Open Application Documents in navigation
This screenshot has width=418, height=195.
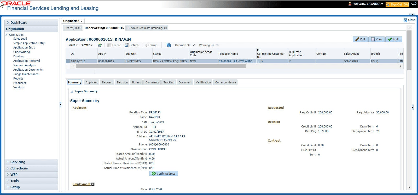click(28, 70)
